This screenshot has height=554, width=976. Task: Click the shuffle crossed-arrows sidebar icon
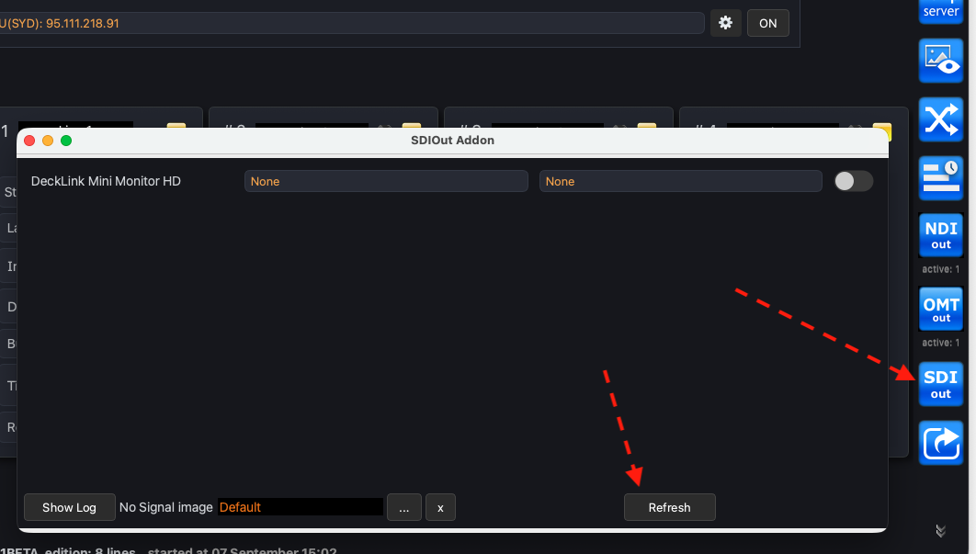point(940,119)
